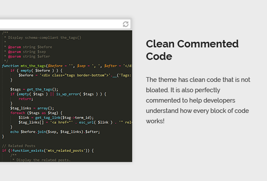Click the "Display the related posts." comment

43,160
